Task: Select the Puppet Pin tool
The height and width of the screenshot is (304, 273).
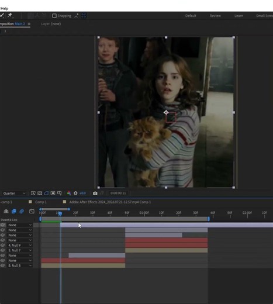Action: pyautogui.click(x=10, y=15)
